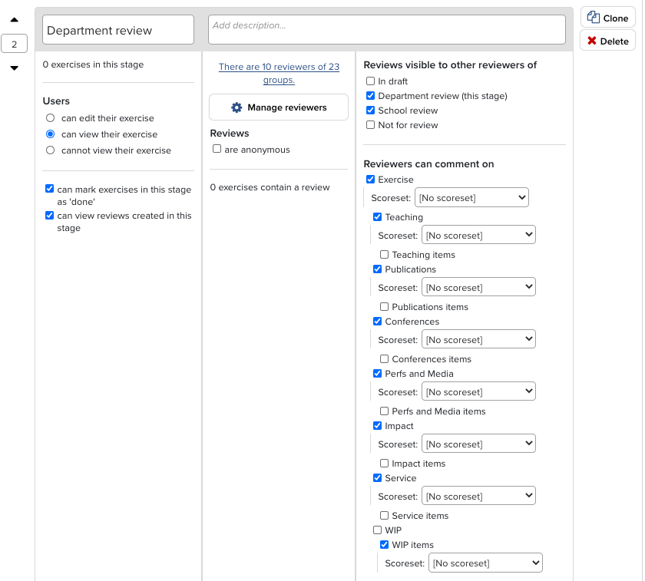Click the Add description text box

click(386, 30)
